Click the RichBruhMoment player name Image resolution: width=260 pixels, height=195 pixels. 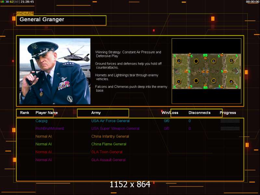coord(50,129)
